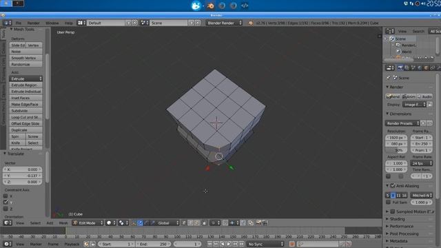Click the Smooth Vertex button
Viewport: 441px width, 248px height.
pyautogui.click(x=26, y=58)
